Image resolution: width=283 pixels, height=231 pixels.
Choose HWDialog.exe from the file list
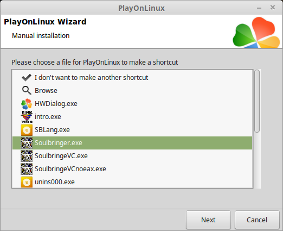pos(132,104)
